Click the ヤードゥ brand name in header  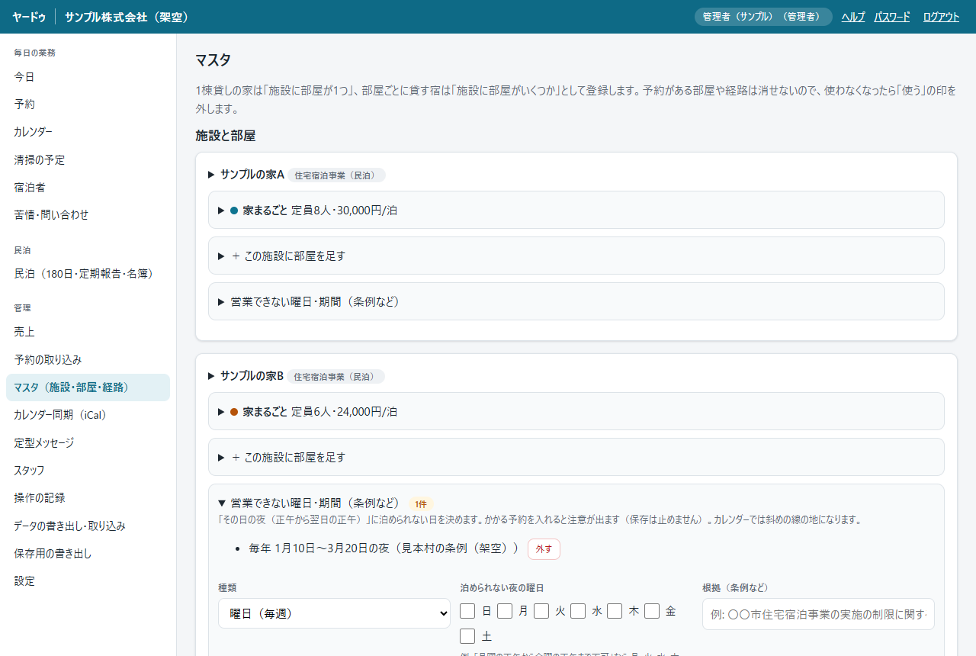29,17
